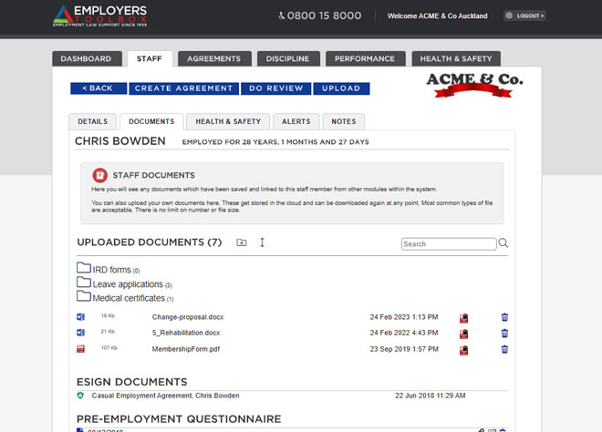Go to the Performance main tab
The height and width of the screenshot is (432, 602).
point(364,59)
